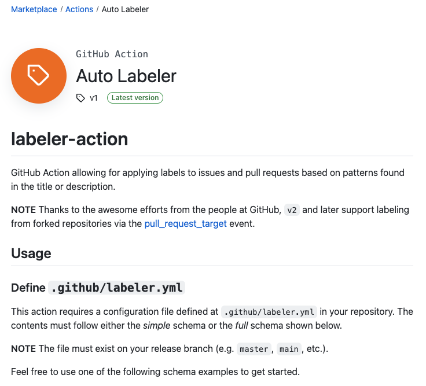This screenshot has height=386, width=426.
Task: Click the Define .github/labeler.yml heading
Action: click(x=98, y=288)
